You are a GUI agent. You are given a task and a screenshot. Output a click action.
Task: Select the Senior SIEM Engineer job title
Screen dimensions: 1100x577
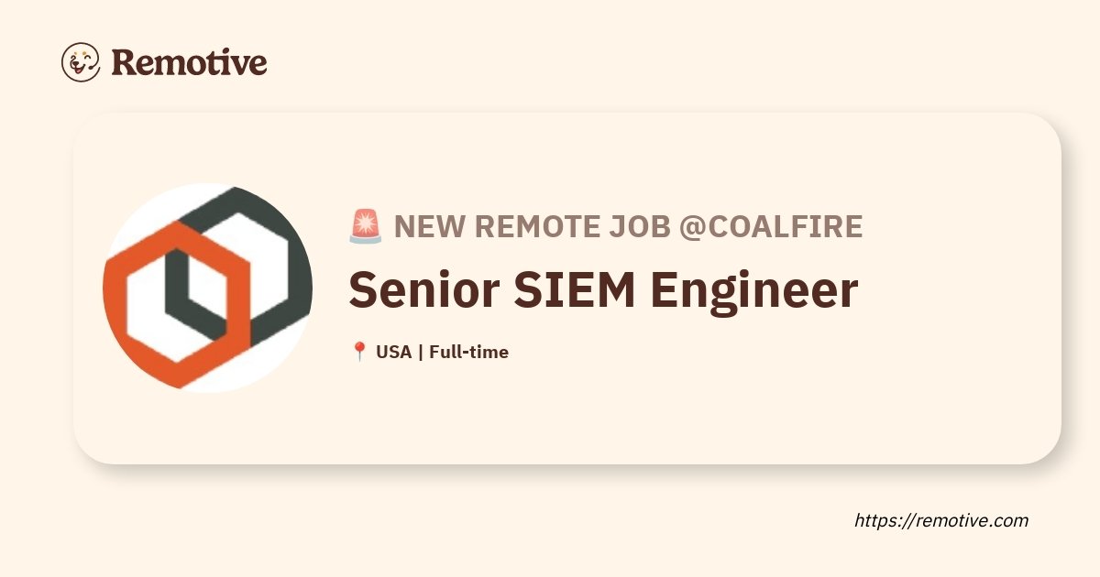pos(603,288)
